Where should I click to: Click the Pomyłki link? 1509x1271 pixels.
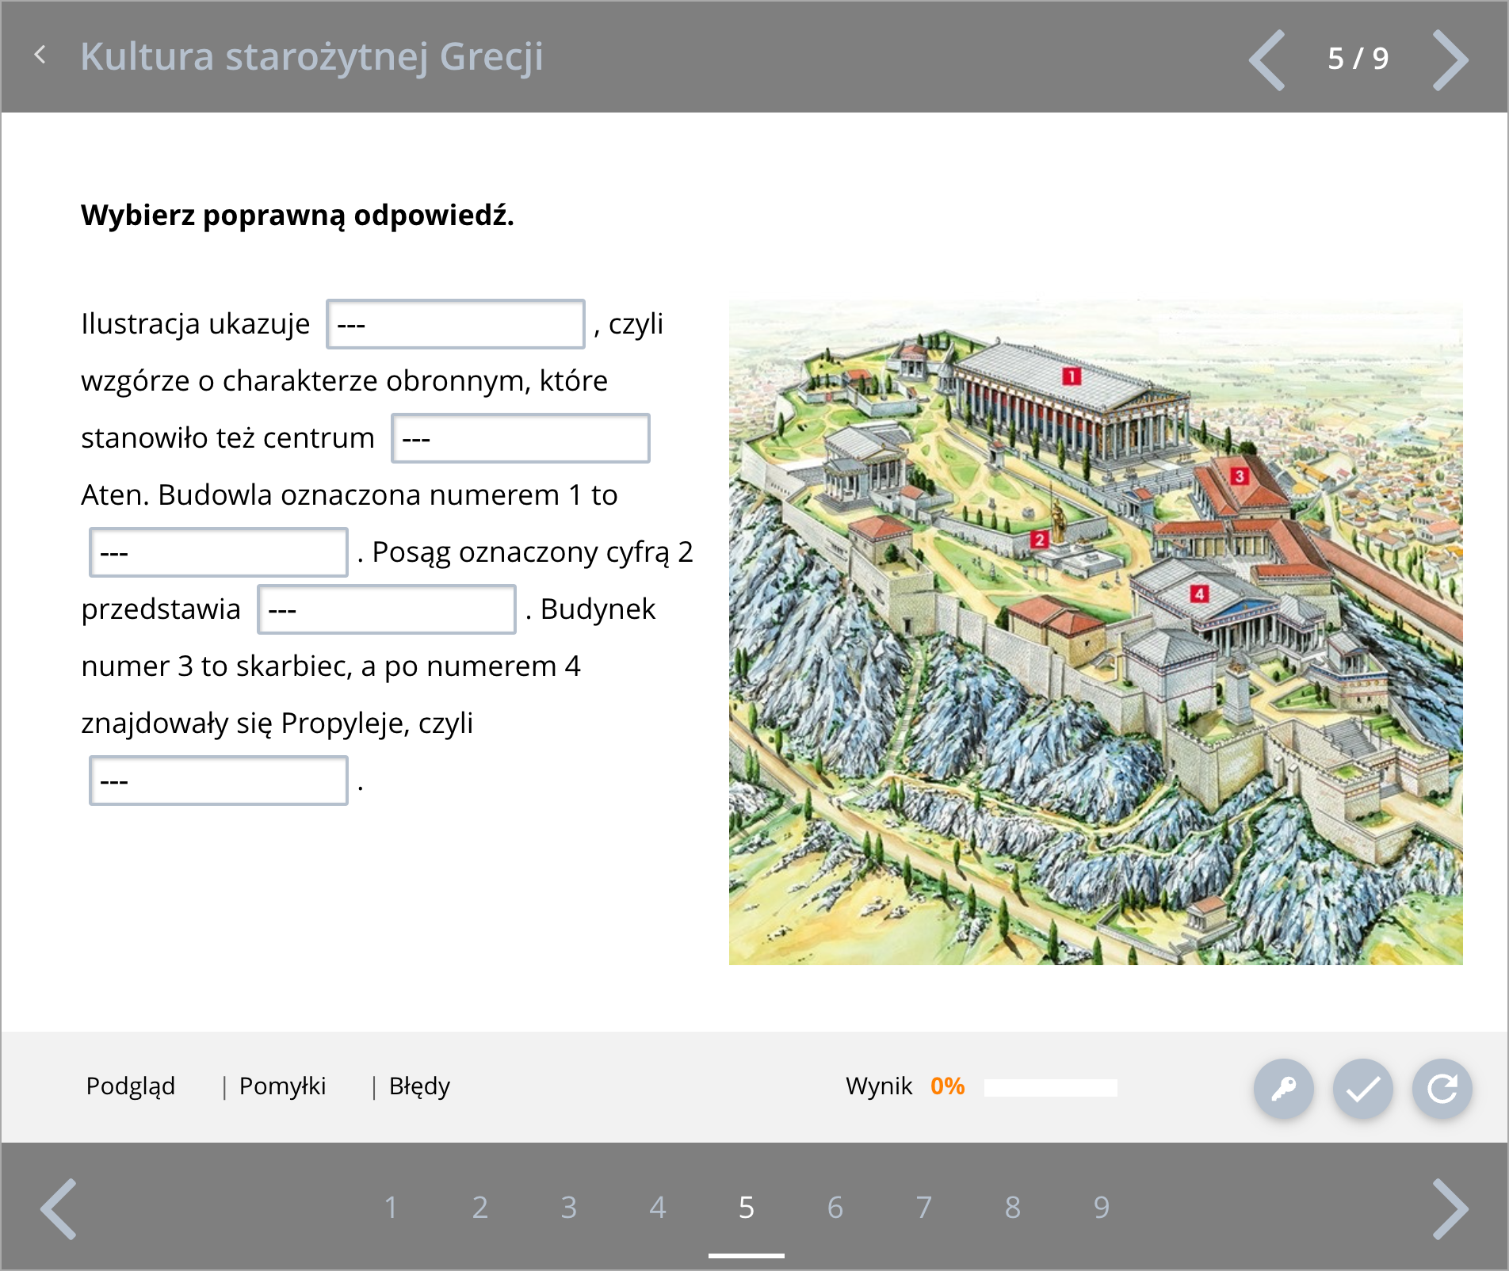click(282, 1086)
